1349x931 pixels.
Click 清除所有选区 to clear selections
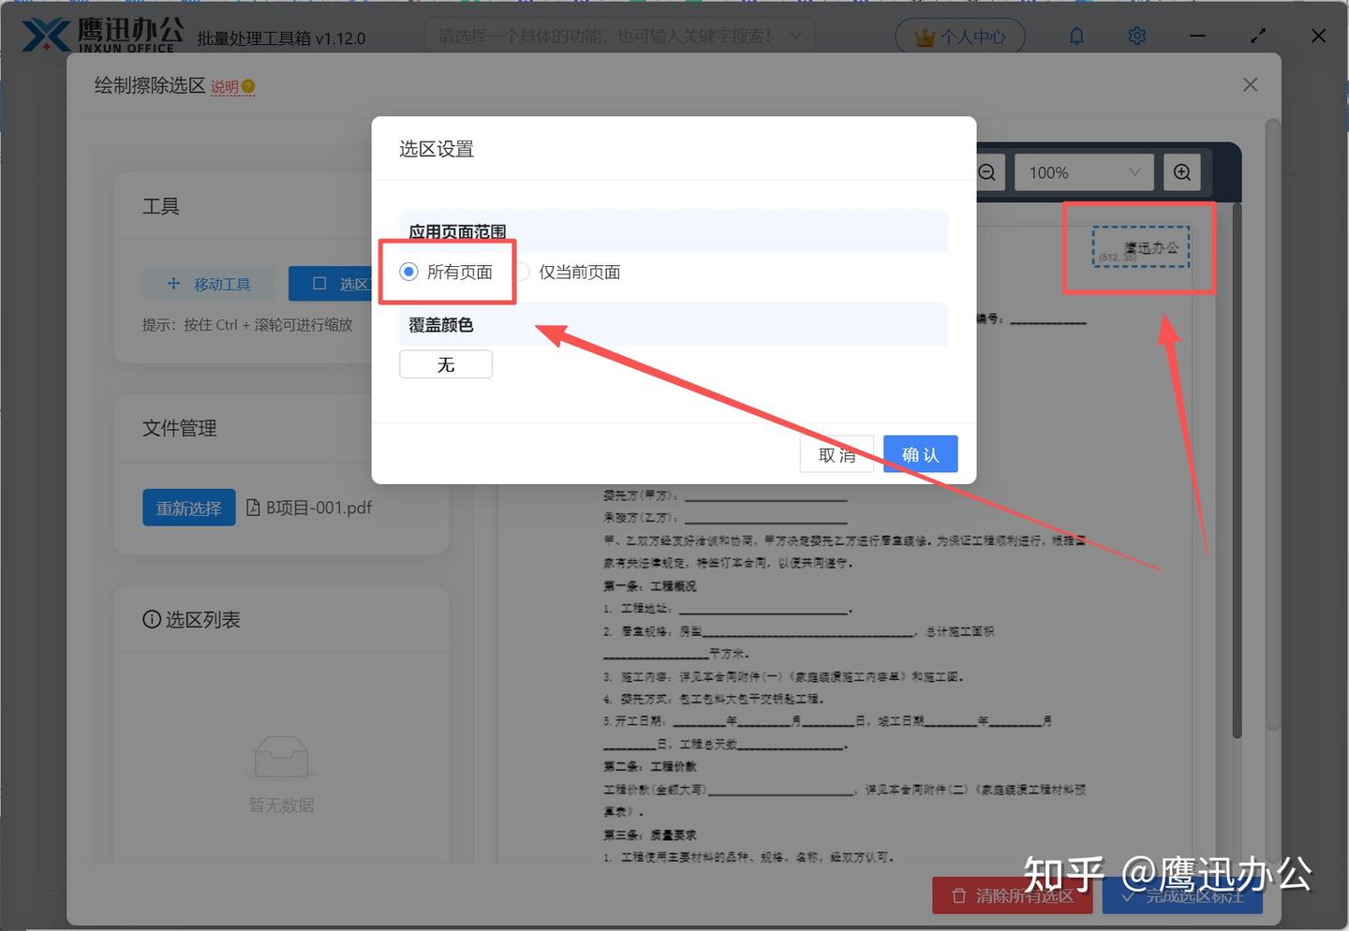pyautogui.click(x=1012, y=895)
